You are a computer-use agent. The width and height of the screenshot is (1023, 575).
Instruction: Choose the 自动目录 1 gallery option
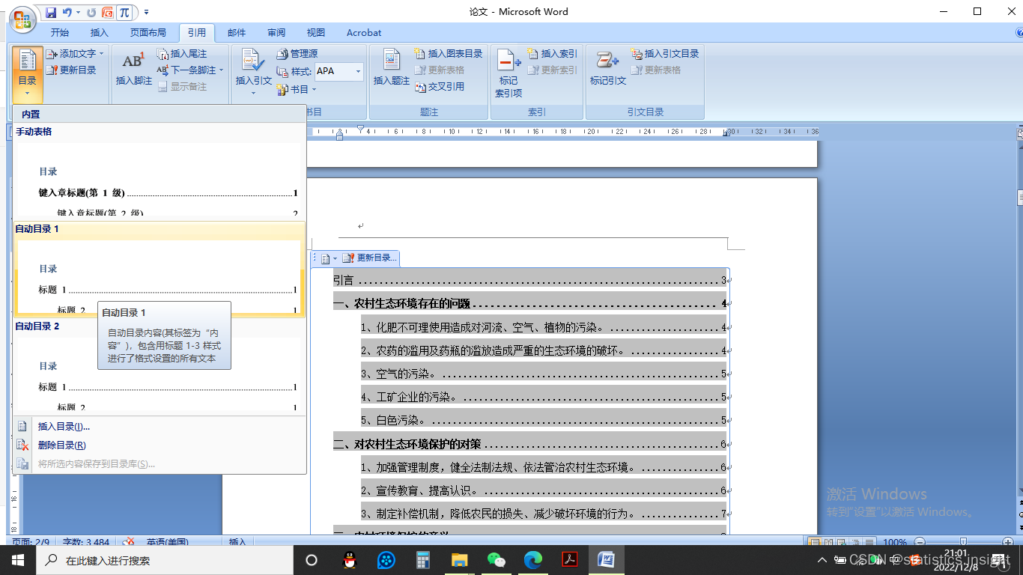pos(160,269)
